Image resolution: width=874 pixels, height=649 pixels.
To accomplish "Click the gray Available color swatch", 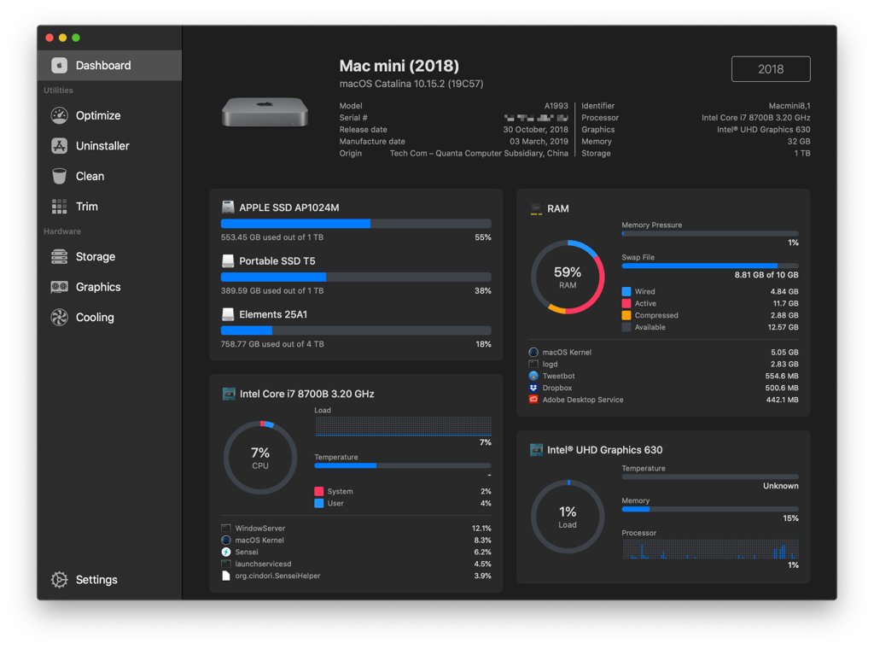I will point(626,327).
